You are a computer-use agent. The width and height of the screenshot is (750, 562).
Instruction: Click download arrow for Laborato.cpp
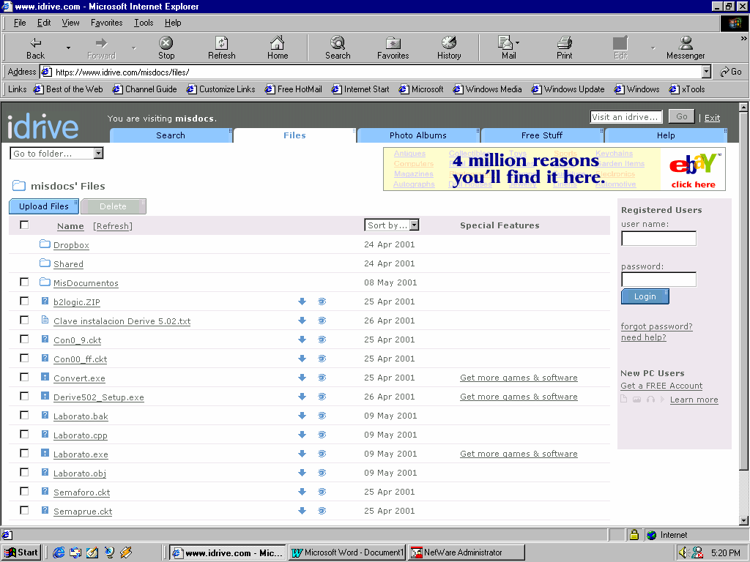[302, 435]
